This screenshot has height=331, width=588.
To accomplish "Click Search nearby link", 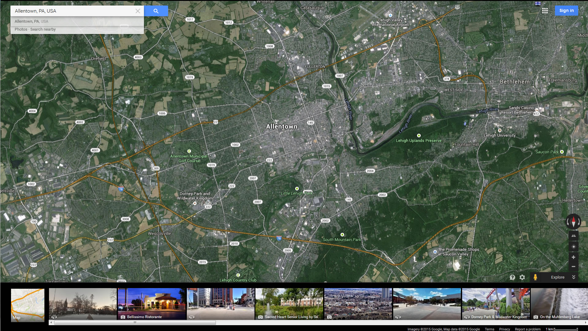I will coord(43,29).
